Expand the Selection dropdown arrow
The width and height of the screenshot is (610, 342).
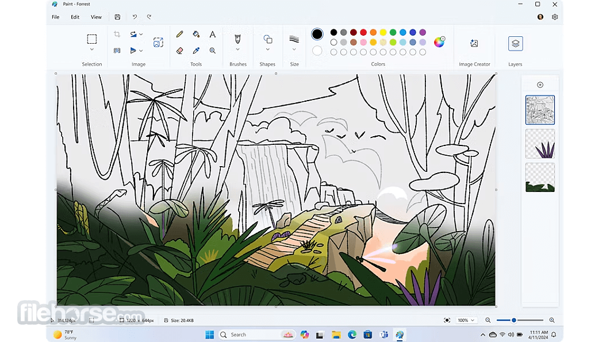click(x=92, y=49)
